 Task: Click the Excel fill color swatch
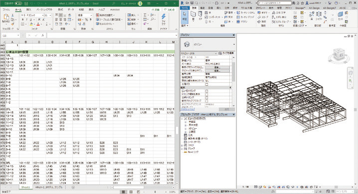31,24
